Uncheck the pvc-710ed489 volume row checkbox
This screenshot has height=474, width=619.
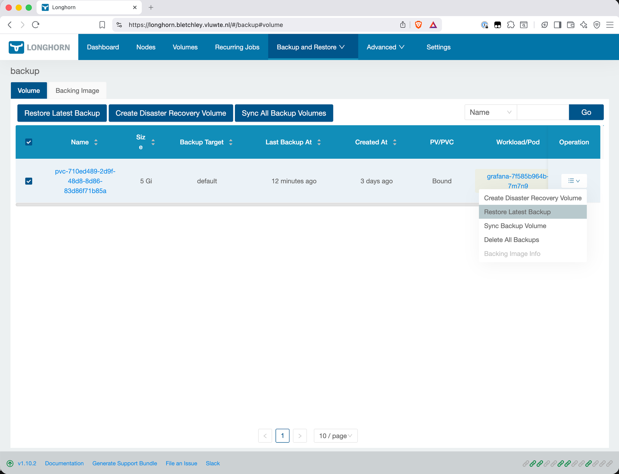[29, 181]
